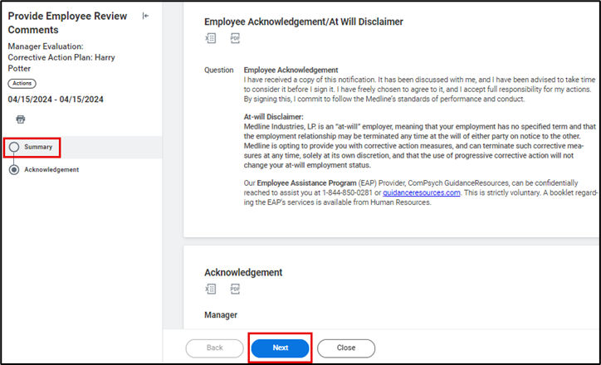Viewport: 601px width, 365px height.
Task: Download lower Acknowledgement section as PDF
Action: [235, 289]
